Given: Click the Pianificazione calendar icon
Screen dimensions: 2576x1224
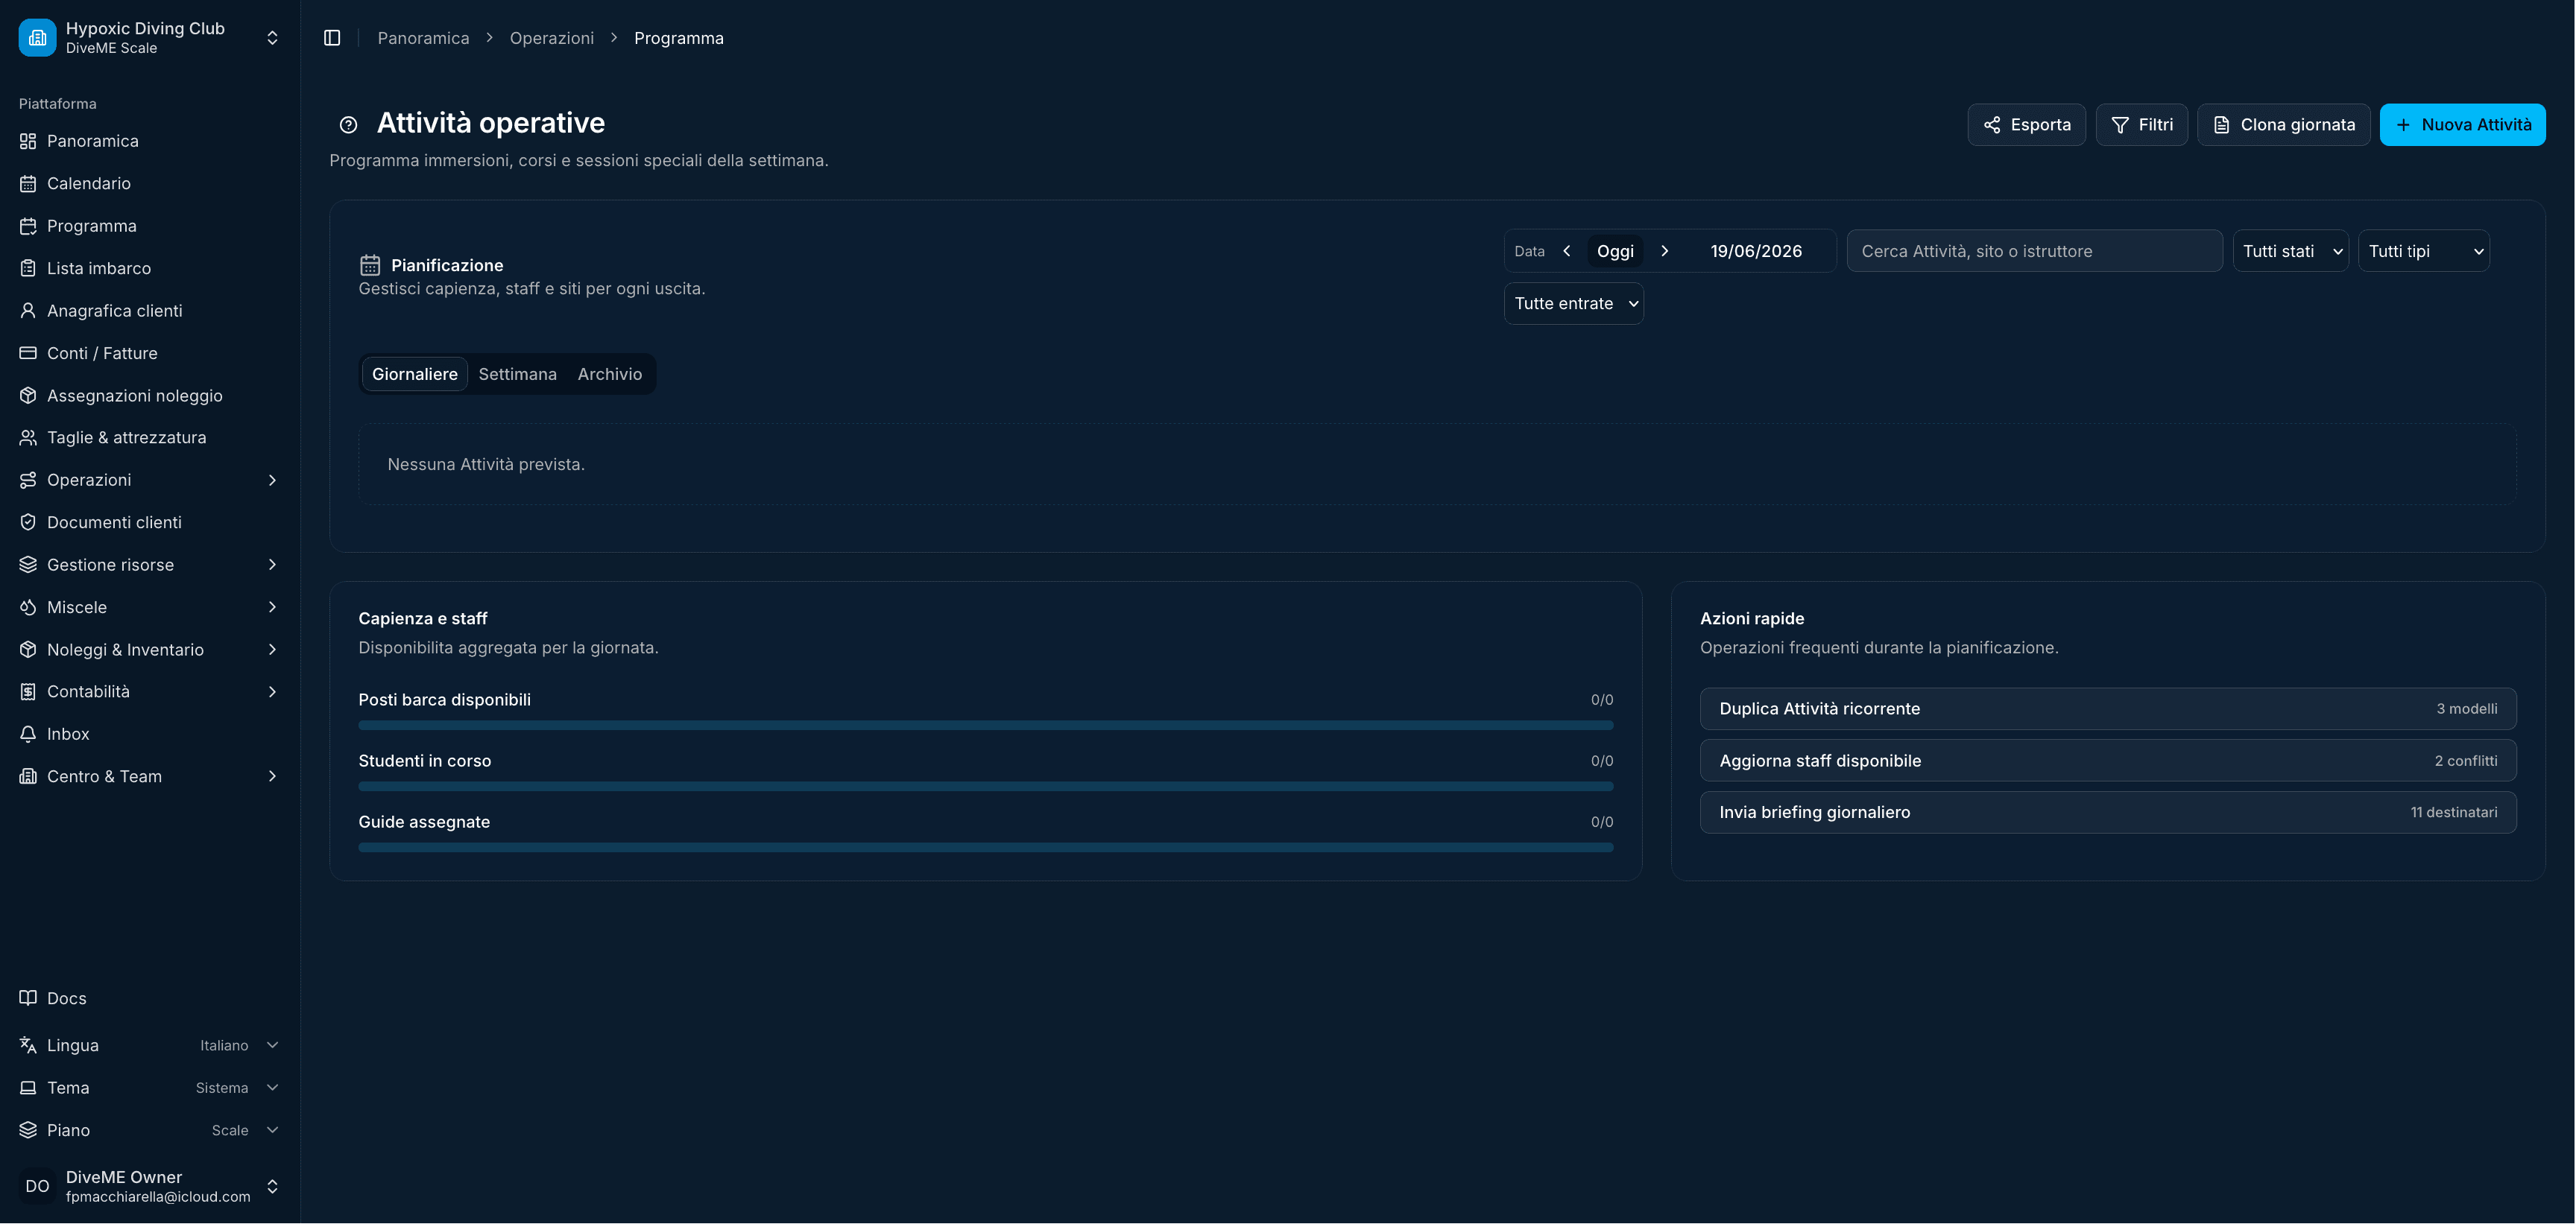Looking at the screenshot, I should pos(370,264).
